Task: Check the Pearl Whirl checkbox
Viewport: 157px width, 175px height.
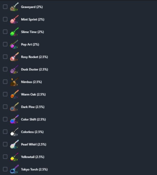Action: point(5,144)
